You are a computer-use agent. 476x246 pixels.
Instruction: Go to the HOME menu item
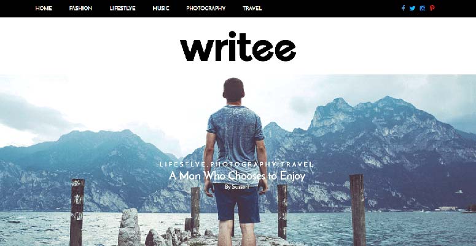pyautogui.click(x=44, y=9)
